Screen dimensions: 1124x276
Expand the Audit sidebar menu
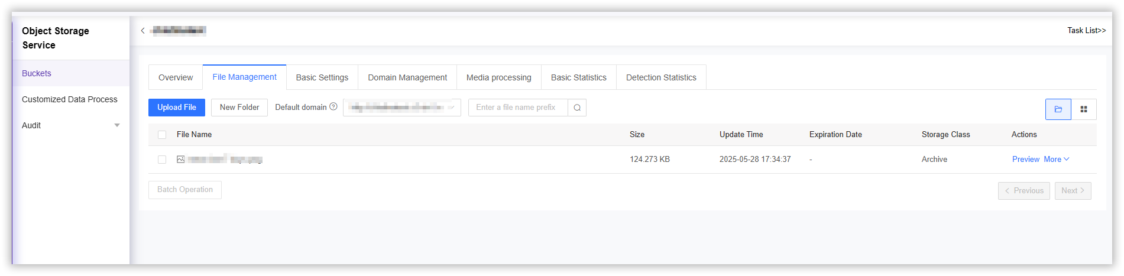117,125
